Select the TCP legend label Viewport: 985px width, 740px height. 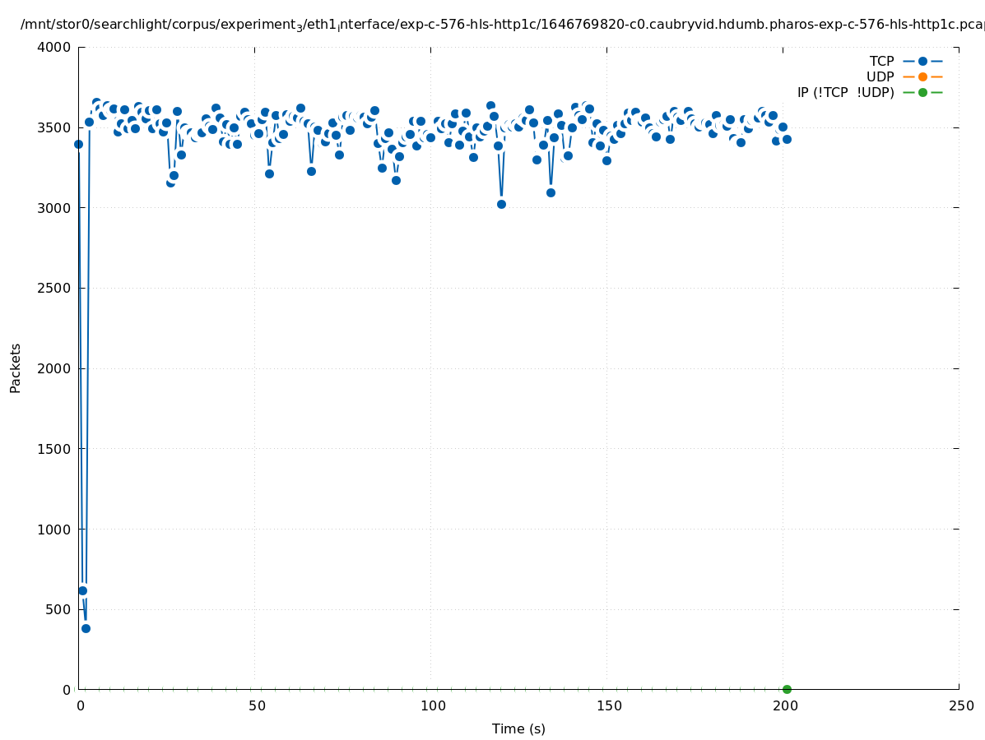point(881,61)
